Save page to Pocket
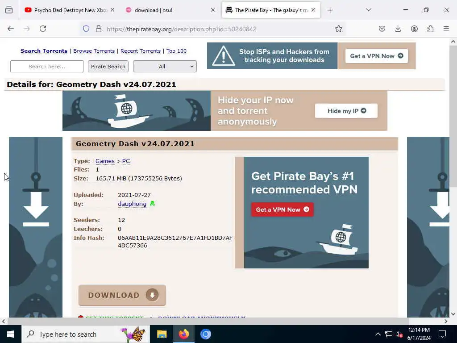Image resolution: width=457 pixels, height=343 pixels. pyautogui.click(x=382, y=29)
